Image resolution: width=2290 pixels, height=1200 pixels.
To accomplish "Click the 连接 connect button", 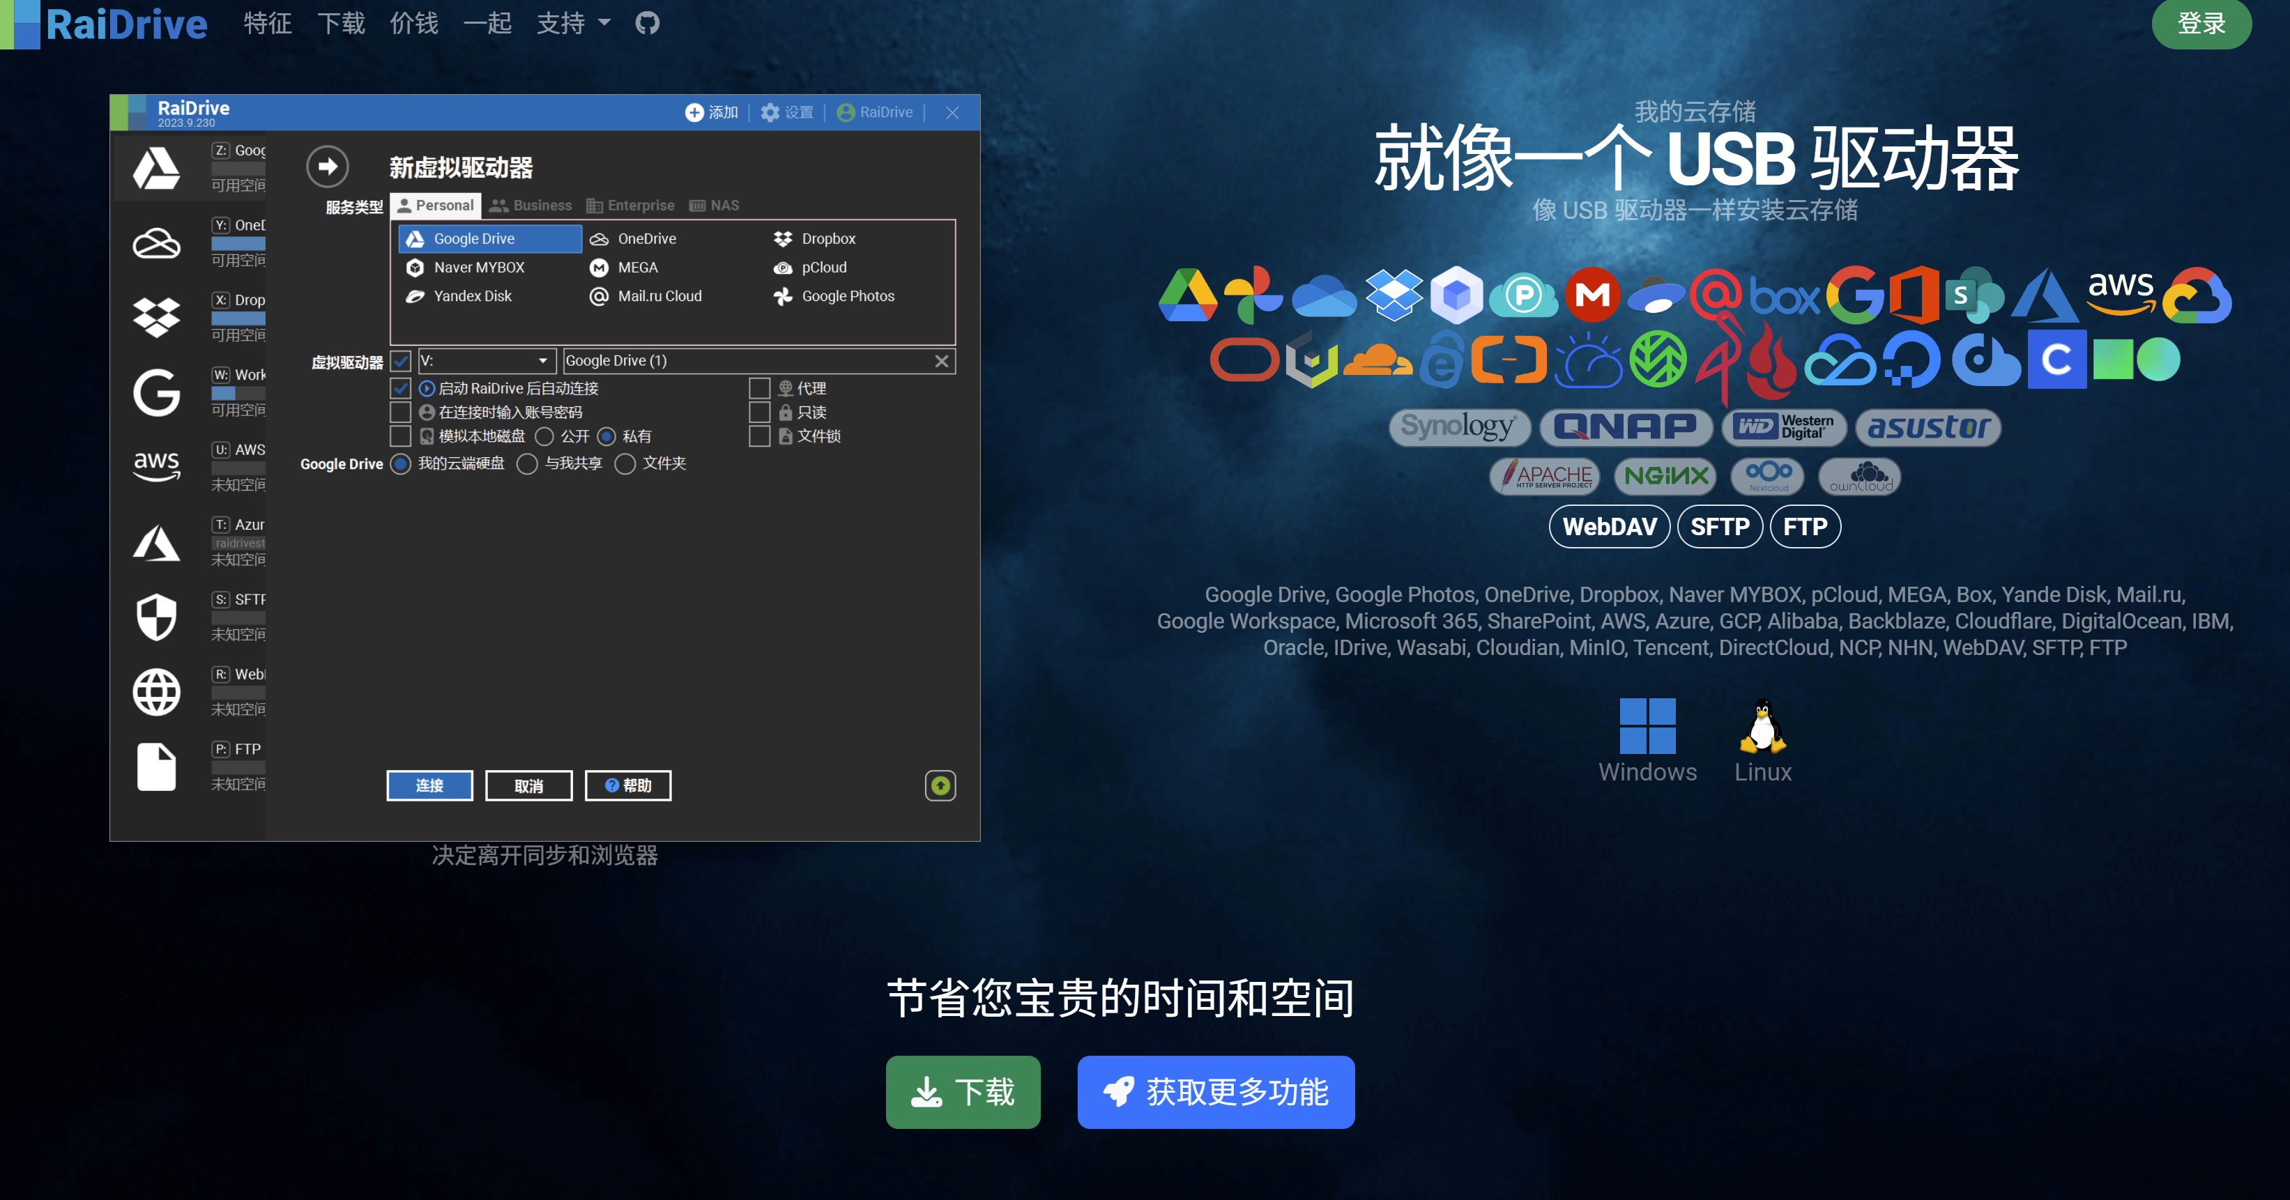I will (429, 786).
